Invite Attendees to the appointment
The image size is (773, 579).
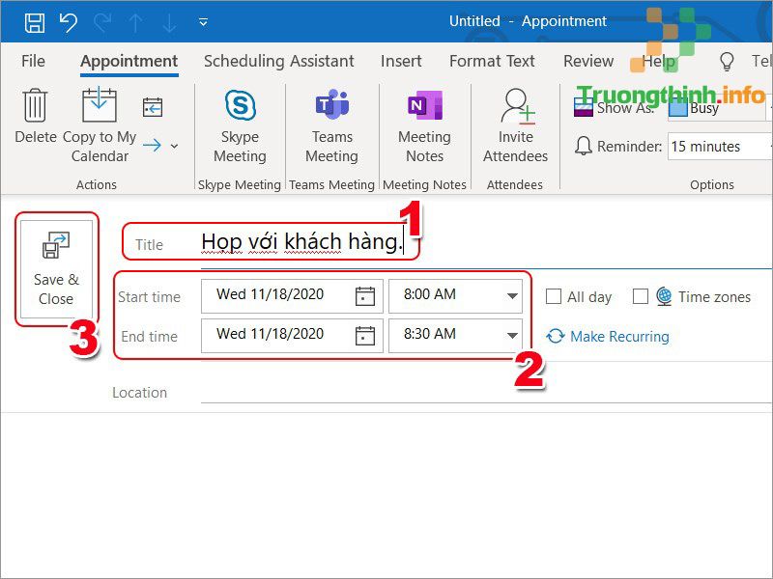click(515, 125)
